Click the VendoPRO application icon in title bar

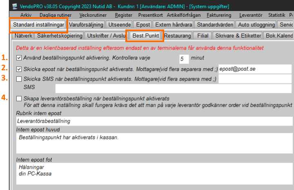click(x=4, y=6)
